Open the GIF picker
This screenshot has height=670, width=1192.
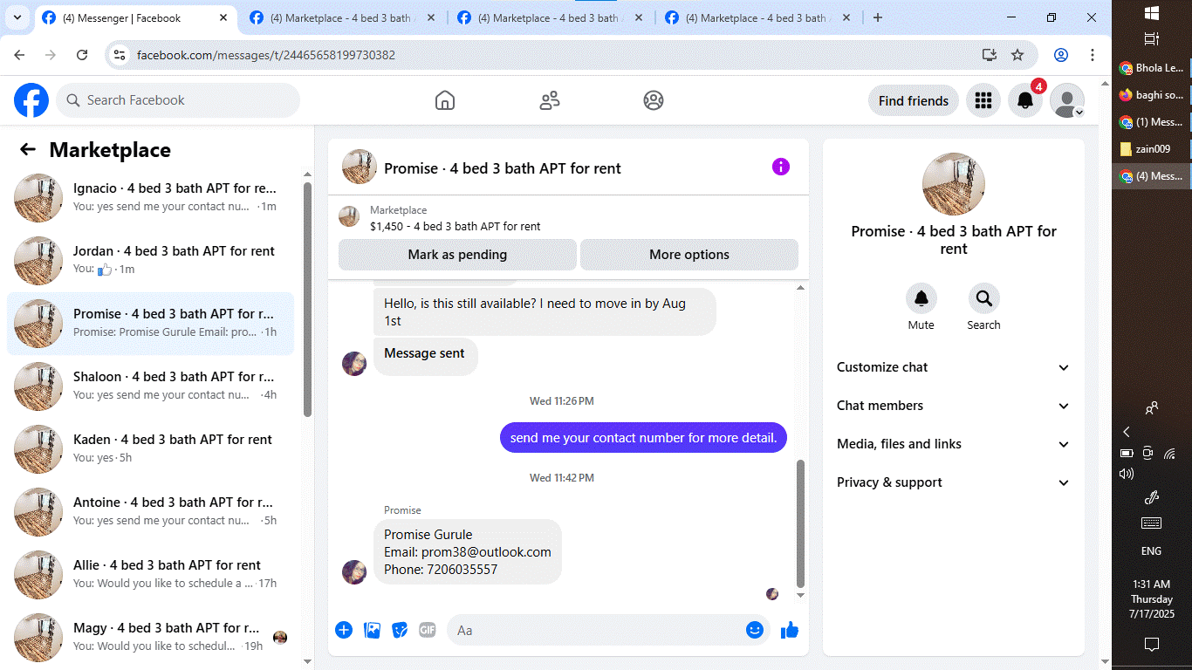click(428, 630)
